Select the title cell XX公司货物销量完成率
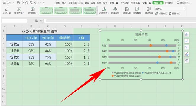This screenshot has height=106, width=196. pyautogui.click(x=40, y=32)
